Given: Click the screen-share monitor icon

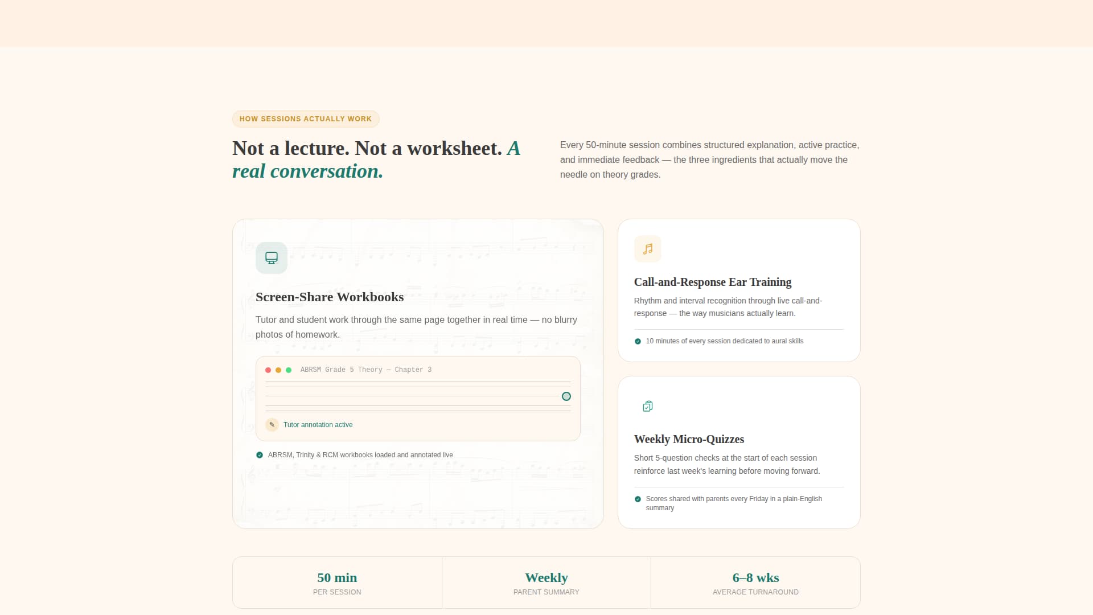Looking at the screenshot, I should (x=272, y=258).
